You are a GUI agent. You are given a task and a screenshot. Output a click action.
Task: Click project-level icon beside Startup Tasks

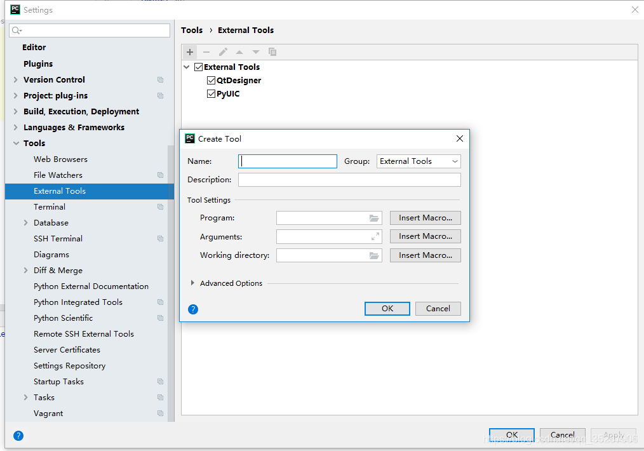click(x=160, y=382)
